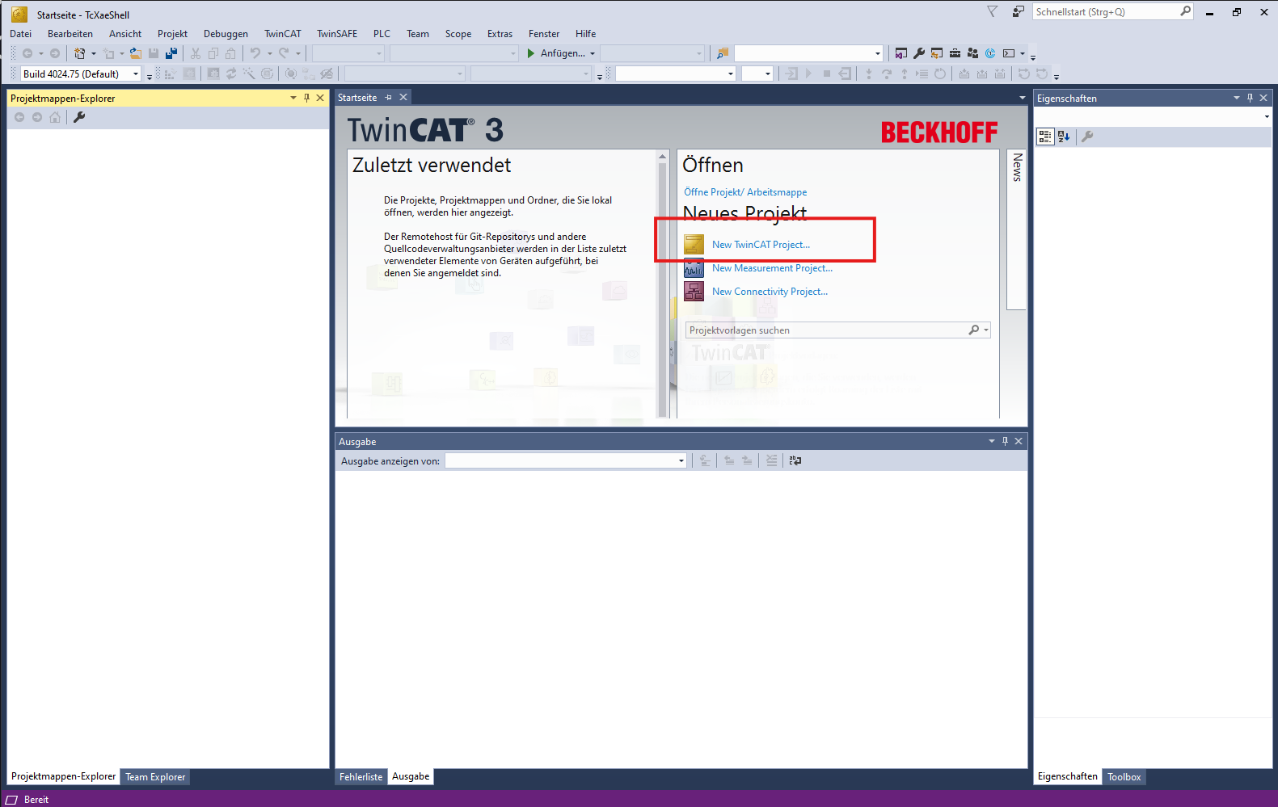The image size is (1278, 807).
Task: Open the Projektmappen-Explorer window icon in toolbar
Action: [x=901, y=53]
